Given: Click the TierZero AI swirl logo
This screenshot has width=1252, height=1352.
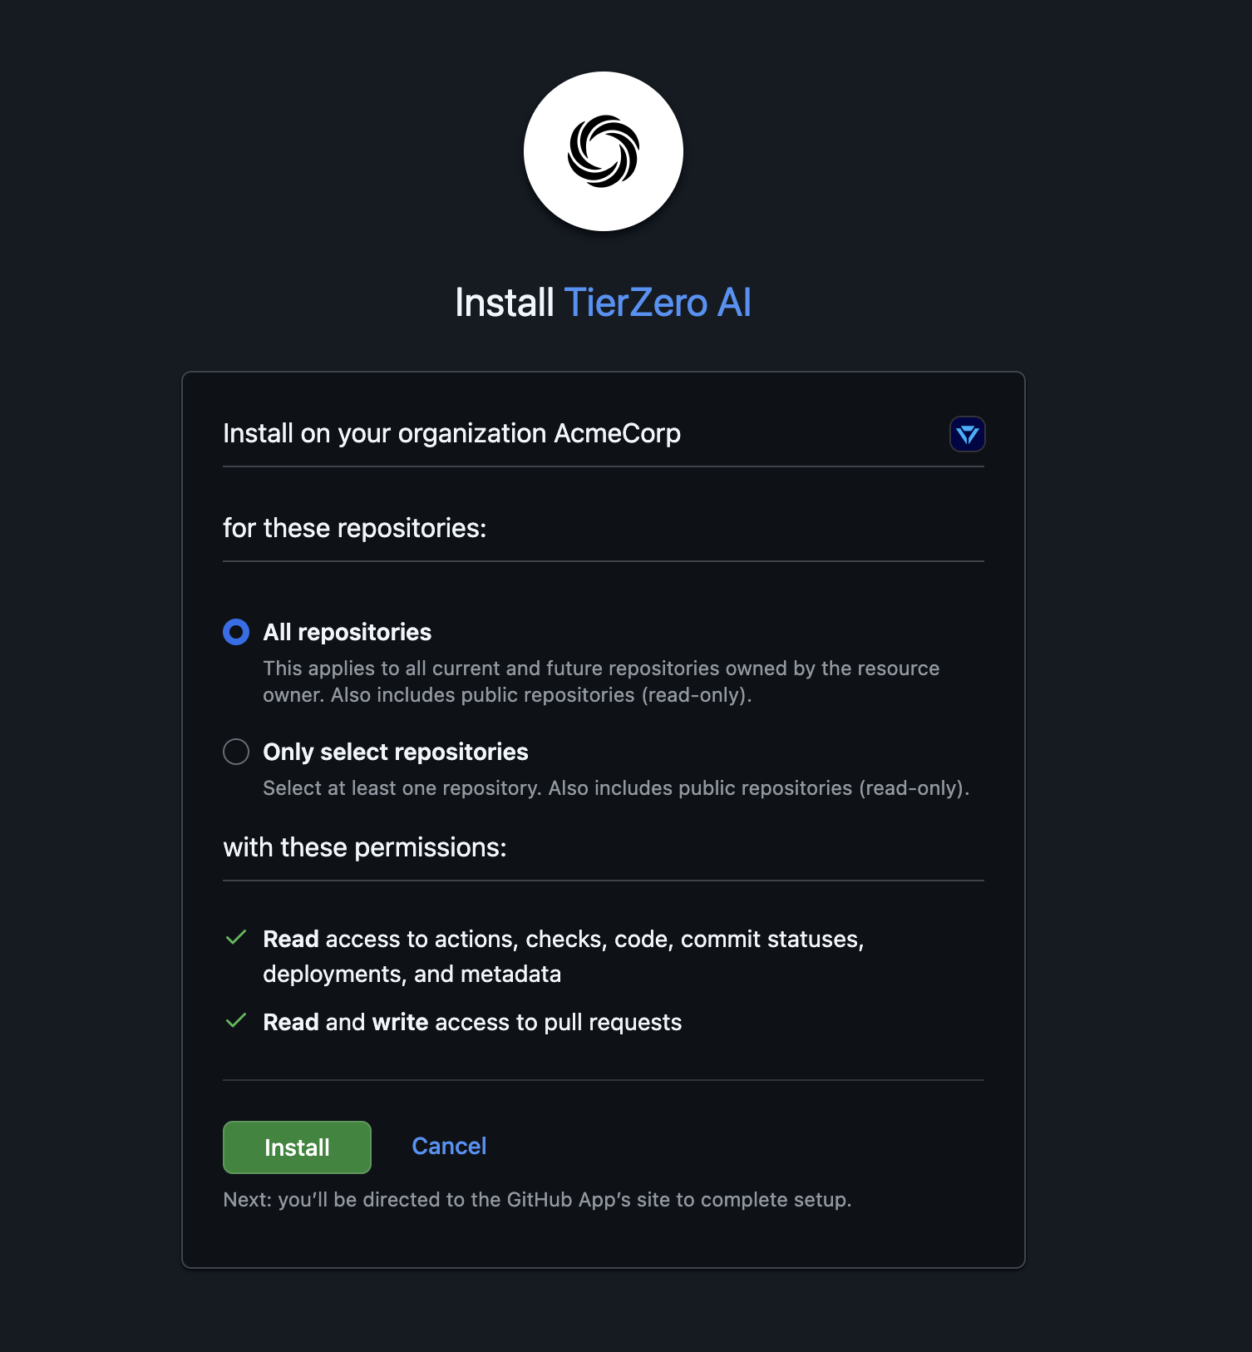Looking at the screenshot, I should click(x=604, y=150).
